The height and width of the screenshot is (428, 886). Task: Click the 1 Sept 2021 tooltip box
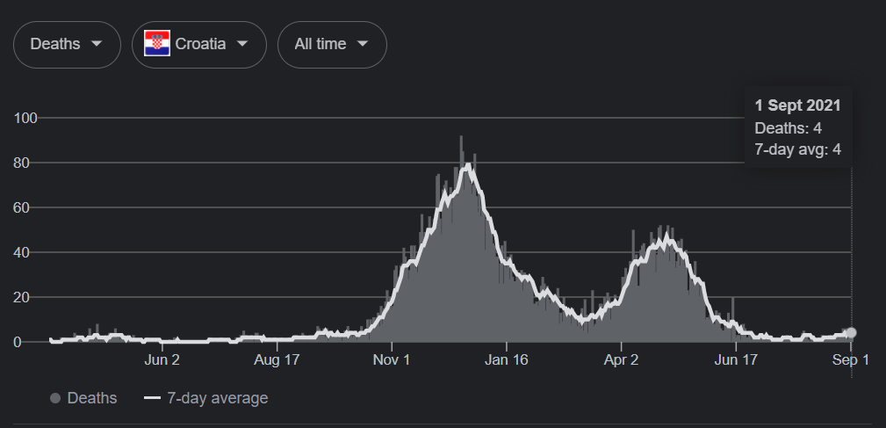[797, 127]
